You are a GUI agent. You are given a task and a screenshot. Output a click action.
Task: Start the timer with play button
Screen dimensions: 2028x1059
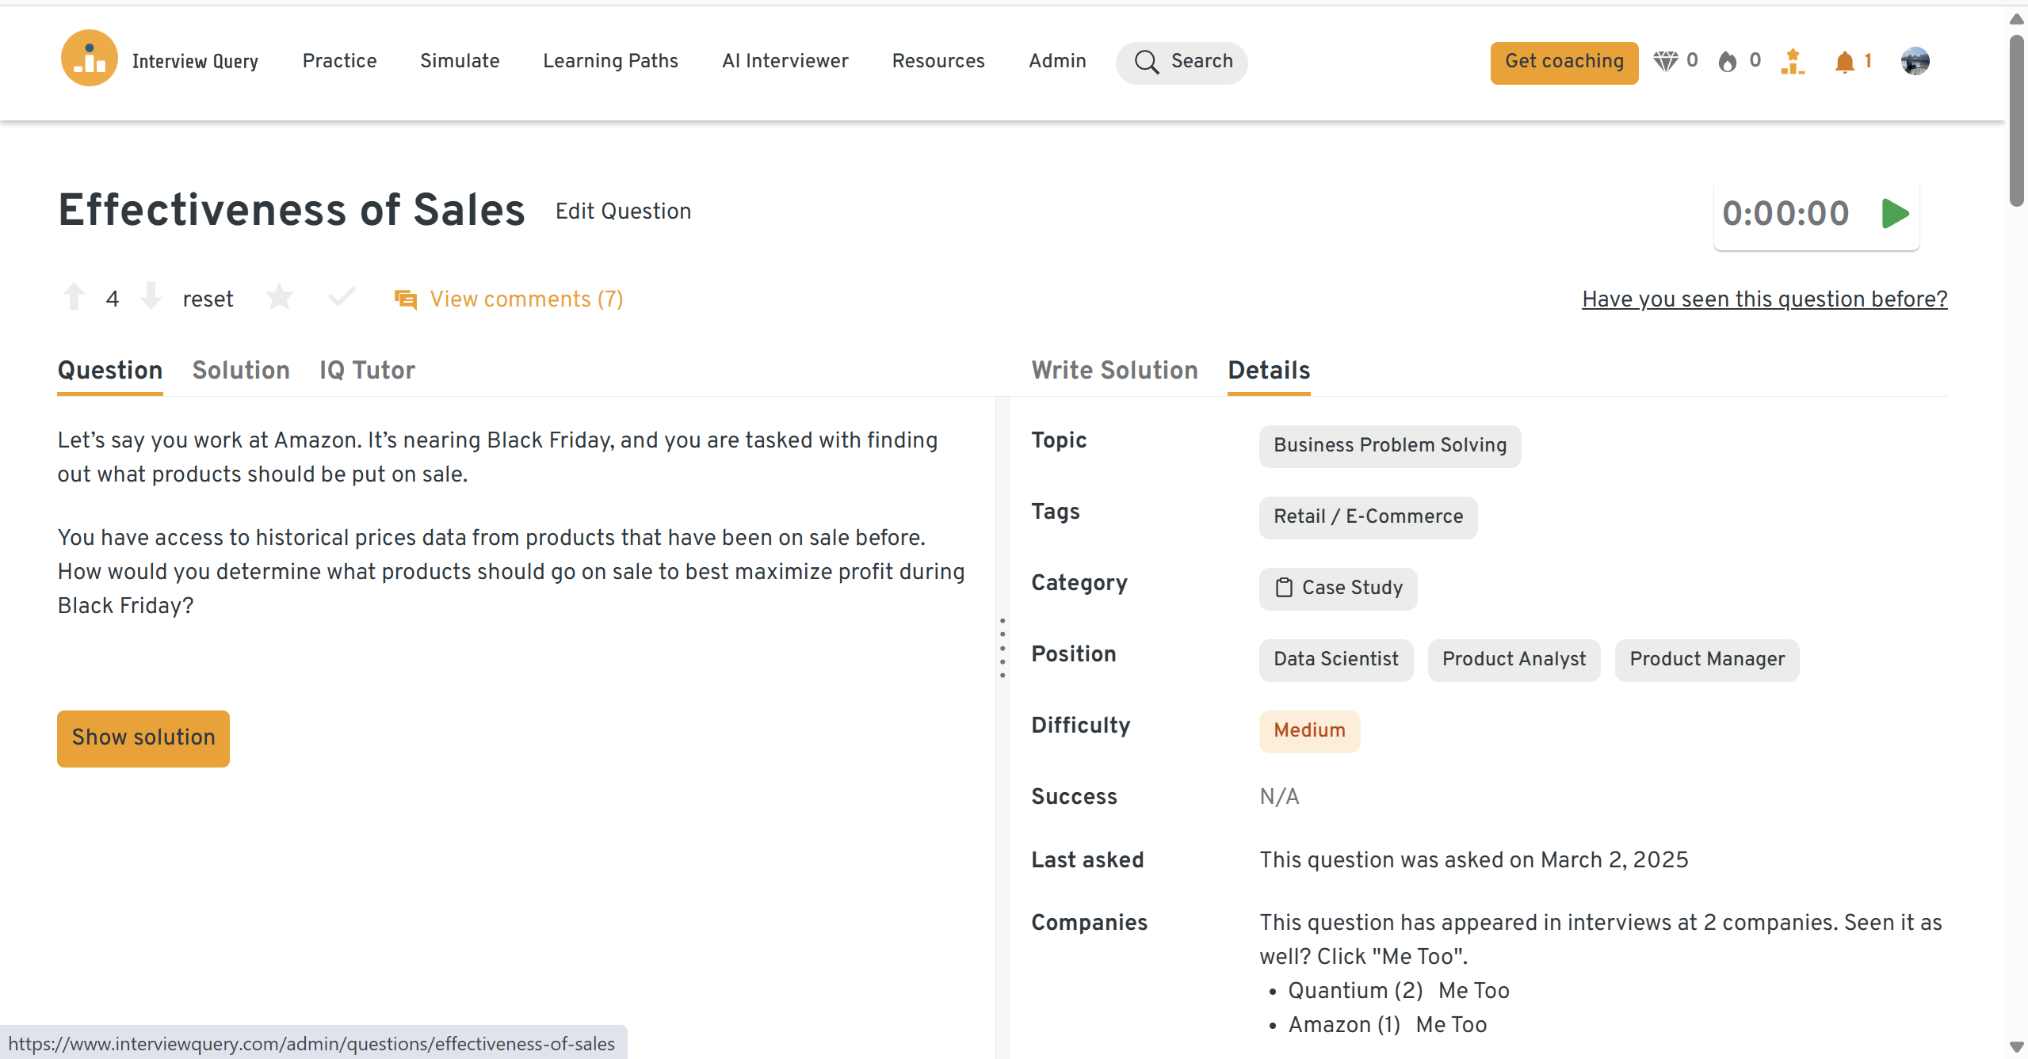point(1895,213)
